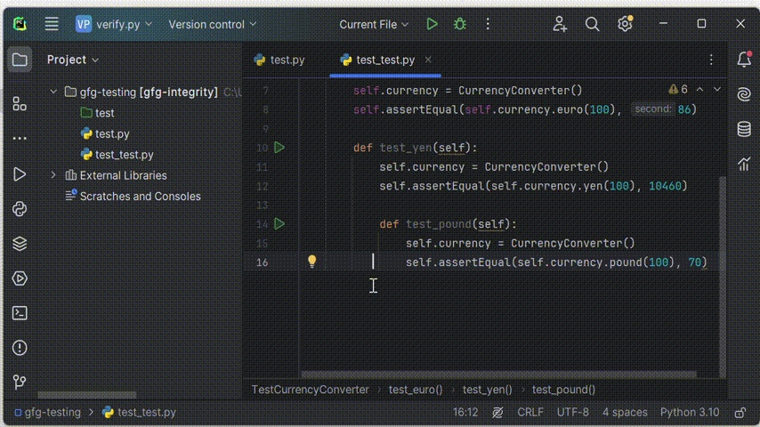The image size is (760, 427).
Task: Open the Notifications bell icon
Action: [x=744, y=60]
